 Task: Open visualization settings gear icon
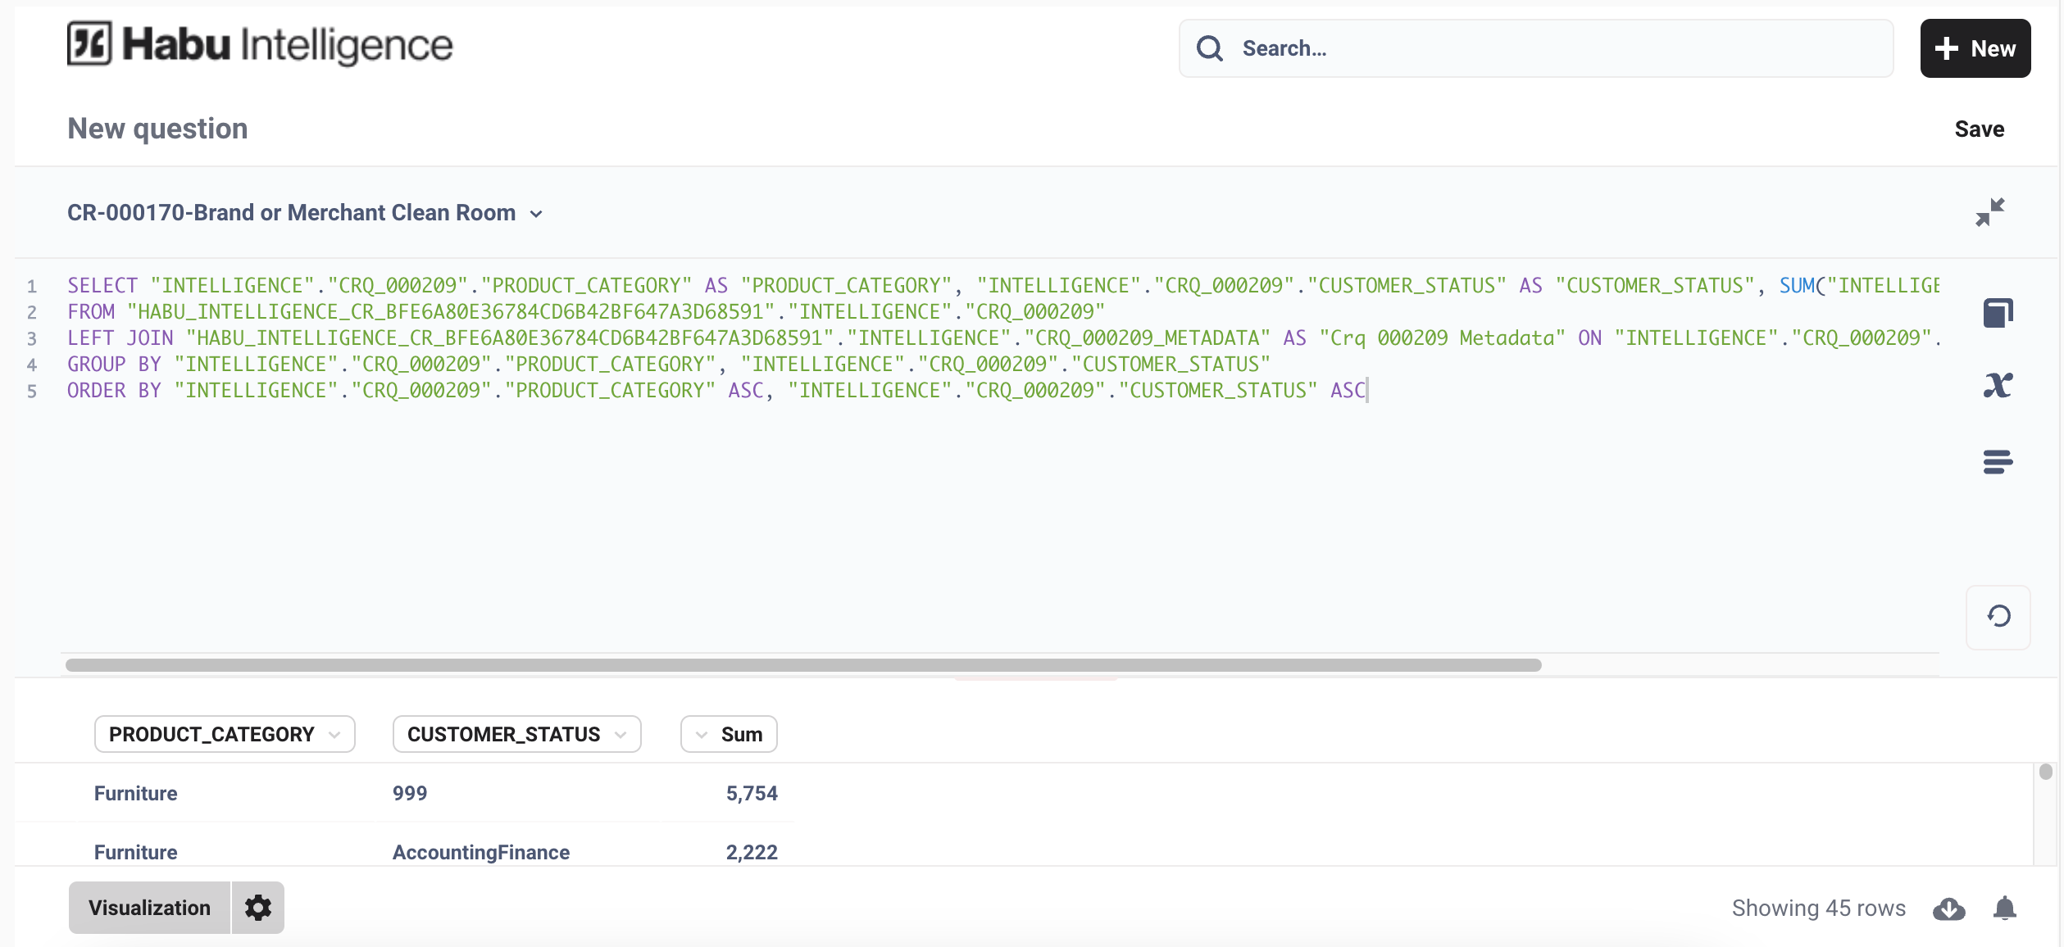(x=258, y=908)
